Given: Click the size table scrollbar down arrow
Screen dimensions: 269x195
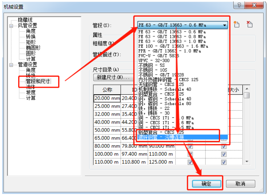Looking at the screenshot, I should (247, 162).
